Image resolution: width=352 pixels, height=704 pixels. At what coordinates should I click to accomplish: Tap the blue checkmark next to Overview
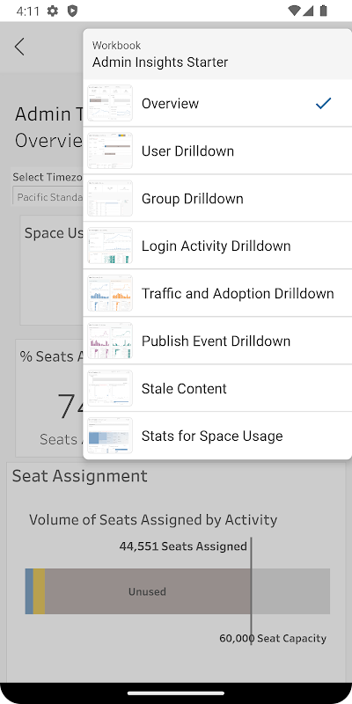(x=323, y=103)
